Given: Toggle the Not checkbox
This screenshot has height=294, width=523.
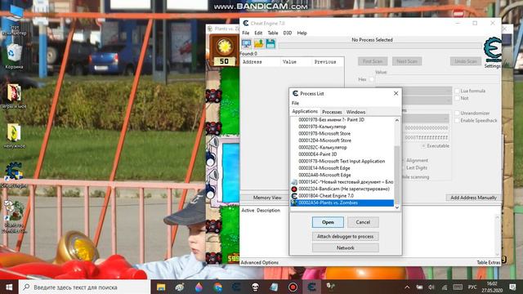Looking at the screenshot, I should click(457, 98).
